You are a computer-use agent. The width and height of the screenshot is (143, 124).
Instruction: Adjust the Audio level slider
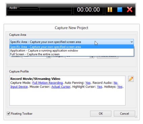point(29,8)
